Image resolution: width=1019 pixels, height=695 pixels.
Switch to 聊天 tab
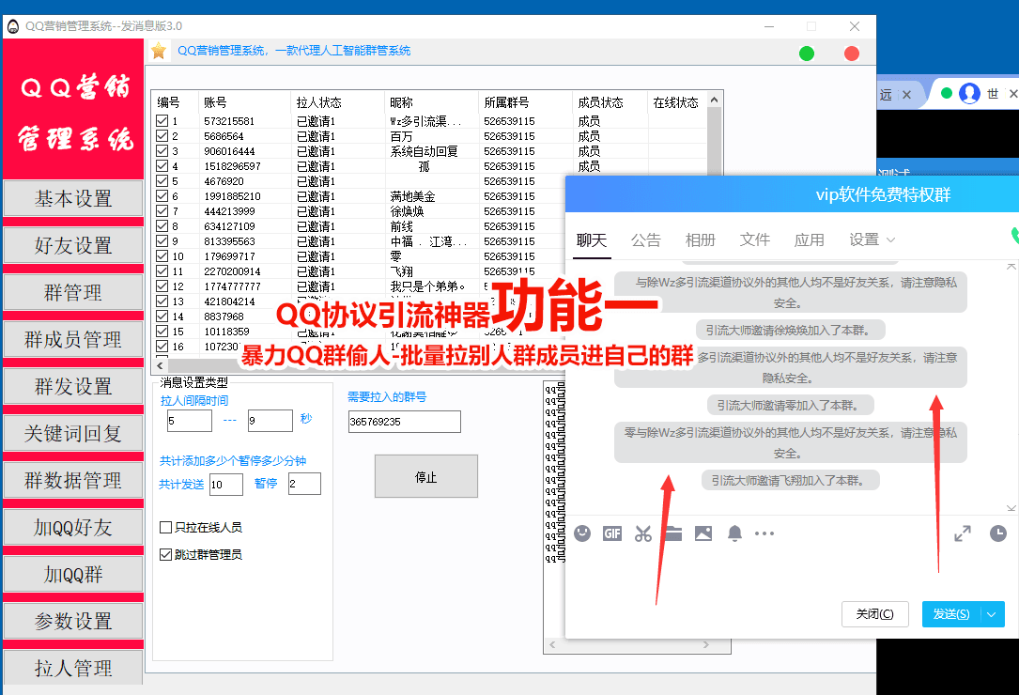[x=592, y=239]
